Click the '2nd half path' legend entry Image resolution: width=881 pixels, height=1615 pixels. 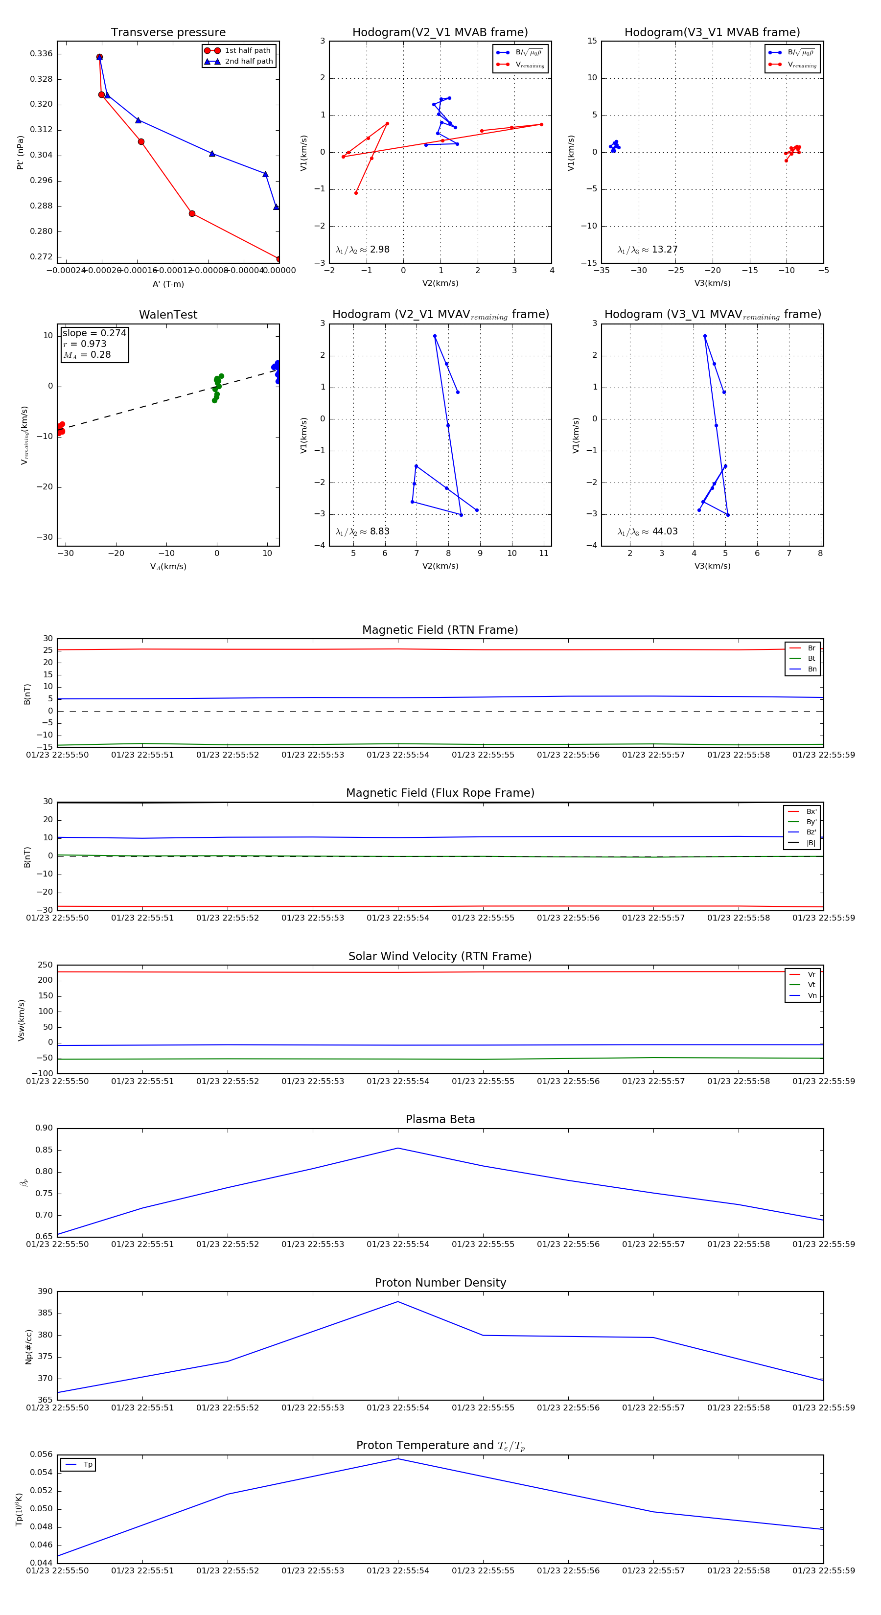tap(239, 62)
